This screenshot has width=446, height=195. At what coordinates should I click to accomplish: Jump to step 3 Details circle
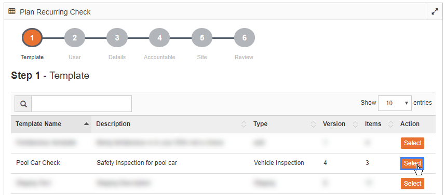pos(117,38)
